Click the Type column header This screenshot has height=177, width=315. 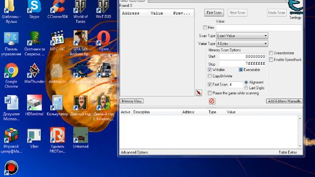(212, 112)
